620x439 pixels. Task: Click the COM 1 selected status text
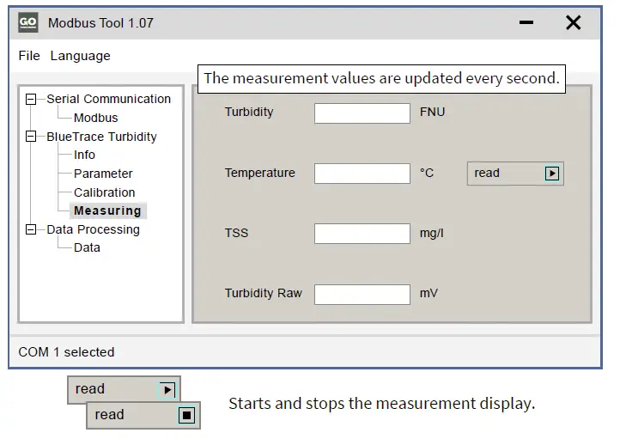click(x=66, y=352)
